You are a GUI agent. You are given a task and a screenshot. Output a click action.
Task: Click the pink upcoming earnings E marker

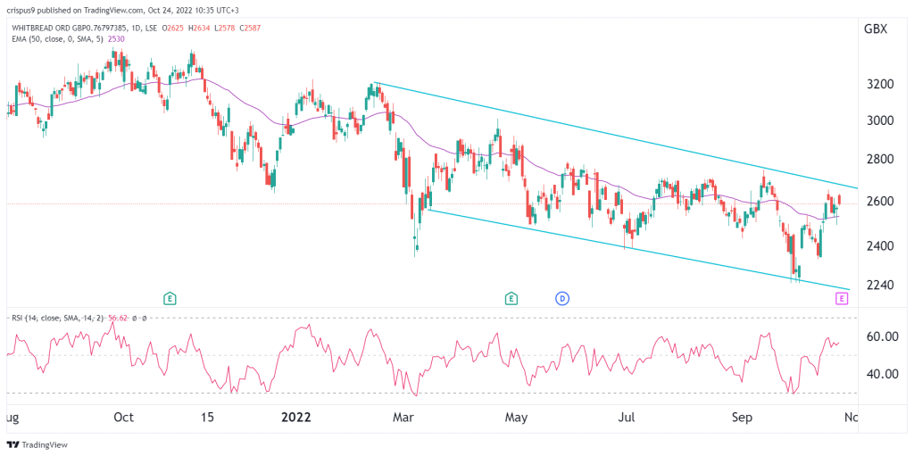pos(842,299)
